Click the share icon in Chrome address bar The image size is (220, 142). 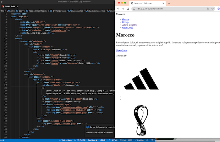[207, 9]
